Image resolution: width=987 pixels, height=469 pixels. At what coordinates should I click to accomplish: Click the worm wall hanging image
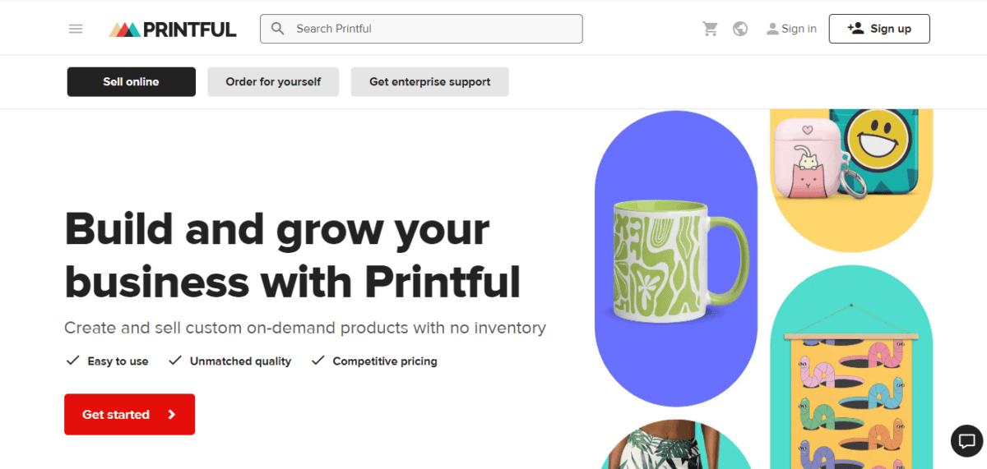click(x=850, y=394)
